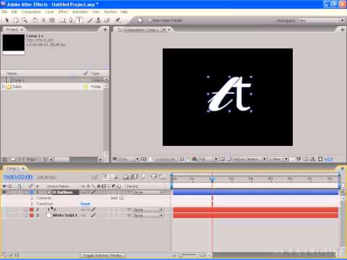Toggle transparency grid icon in viewer
The height and width of the screenshot is (260, 347).
(x=228, y=159)
